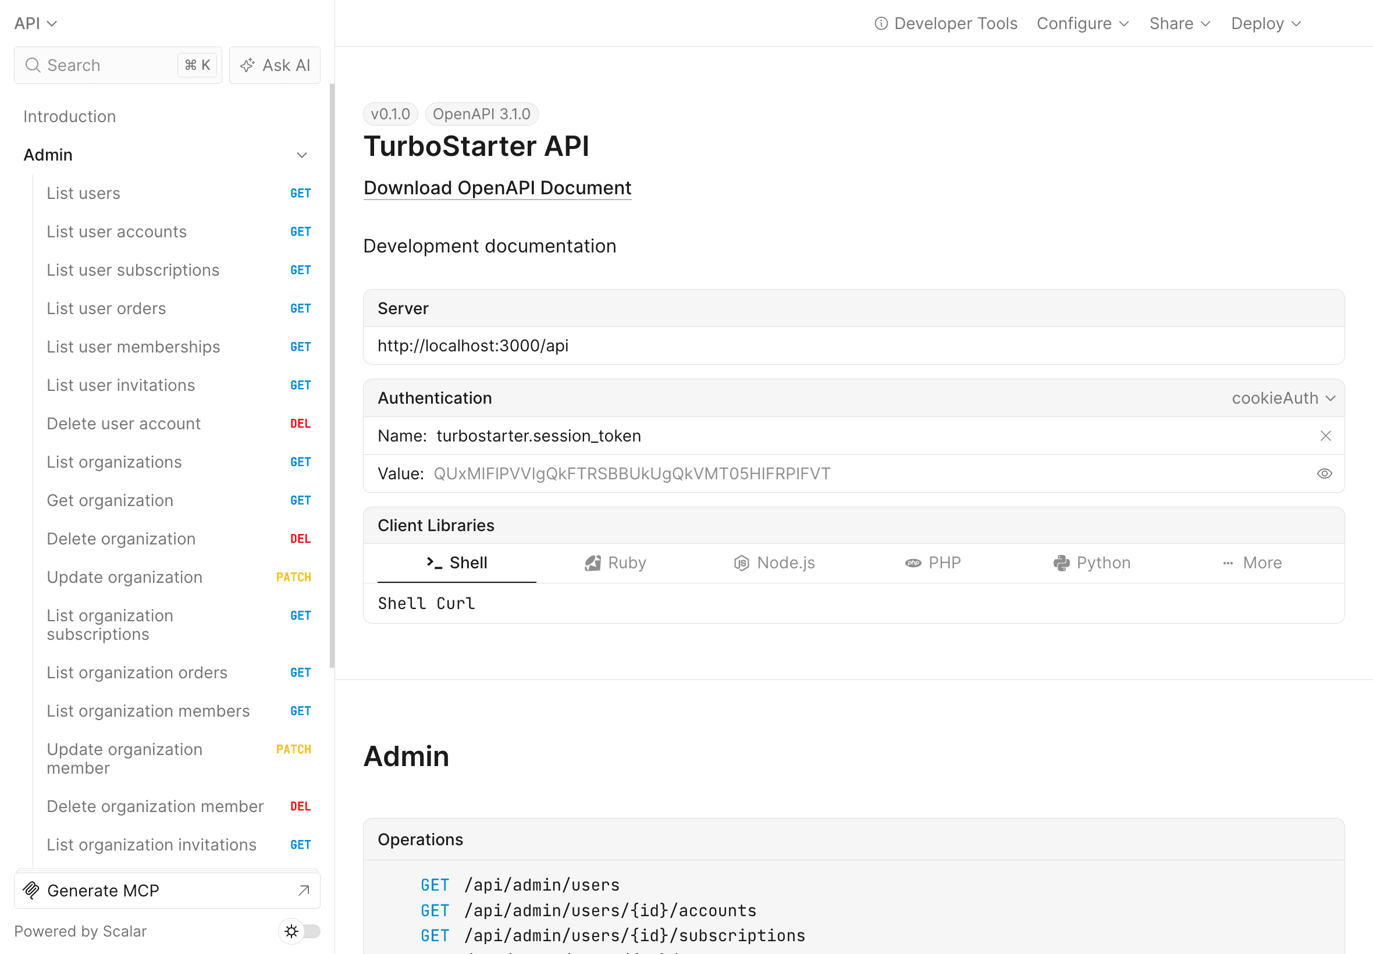Screen dimensions: 1373x954
Task: Open the More client libraries tab
Action: 1252,563
